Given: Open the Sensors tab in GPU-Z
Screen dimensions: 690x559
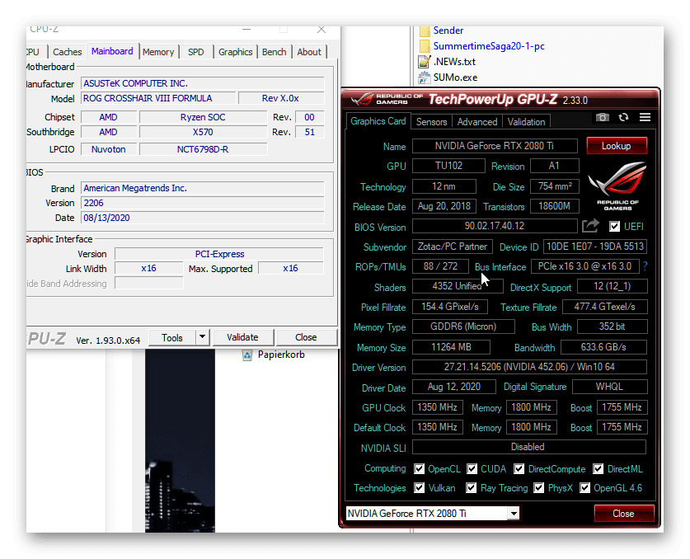Looking at the screenshot, I should click(x=431, y=122).
